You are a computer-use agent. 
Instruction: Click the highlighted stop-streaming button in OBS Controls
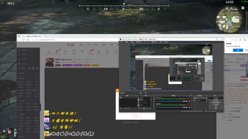tap(216, 98)
